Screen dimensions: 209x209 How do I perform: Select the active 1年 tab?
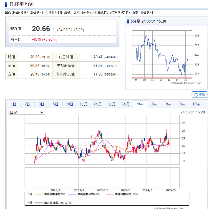click(x=140, y=104)
